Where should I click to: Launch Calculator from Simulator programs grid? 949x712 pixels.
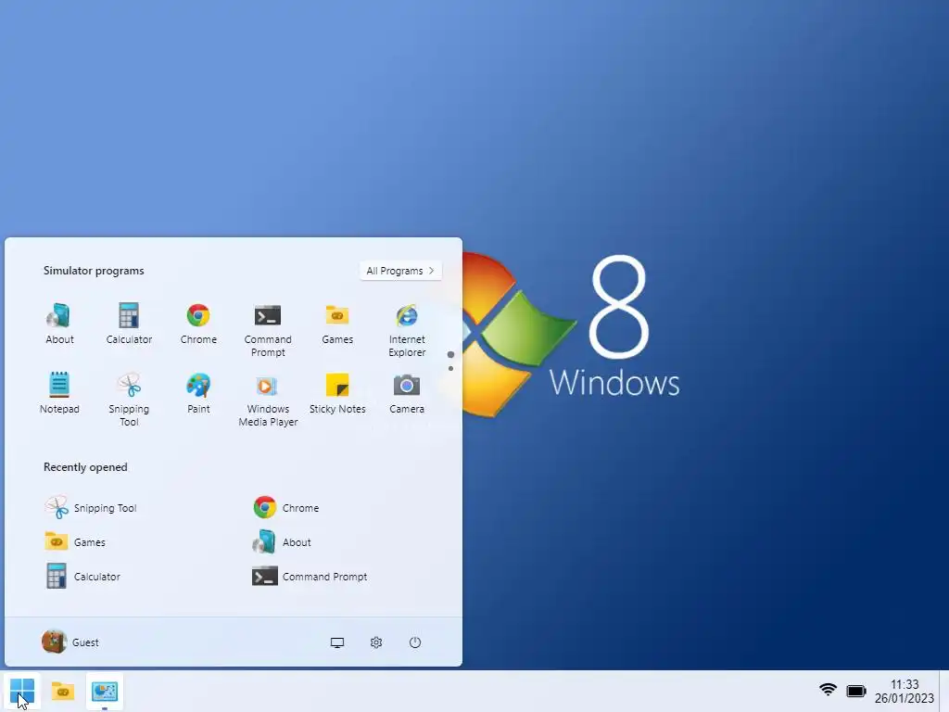129,324
